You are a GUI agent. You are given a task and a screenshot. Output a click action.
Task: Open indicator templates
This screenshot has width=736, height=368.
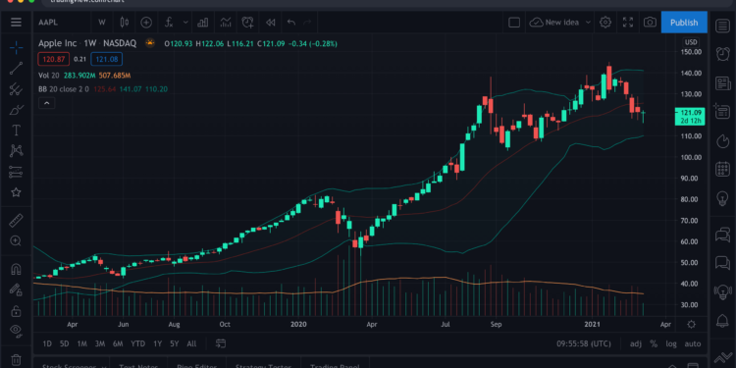pos(226,22)
